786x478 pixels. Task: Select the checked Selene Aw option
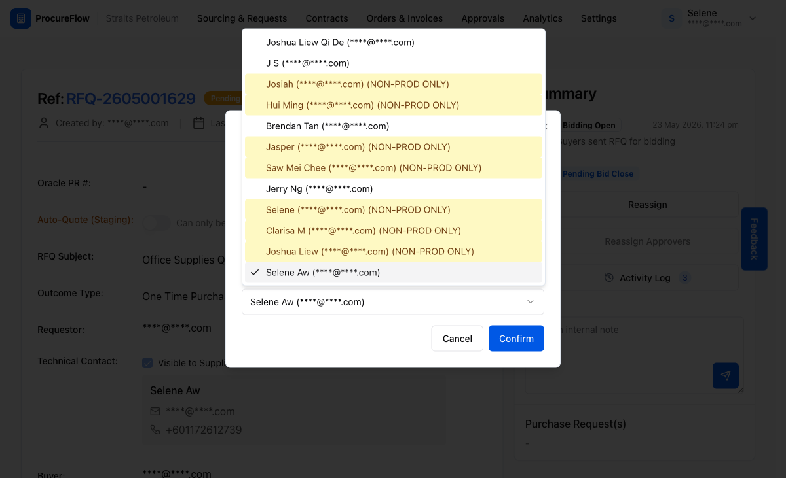[x=393, y=273]
